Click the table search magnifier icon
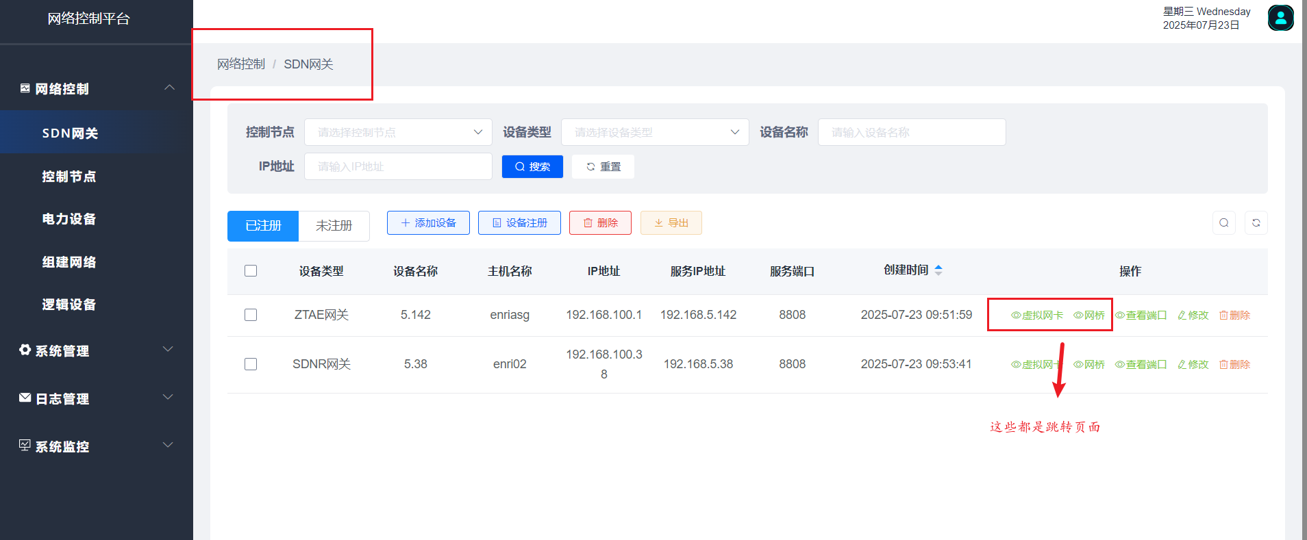Image resolution: width=1307 pixels, height=540 pixels. [1224, 223]
